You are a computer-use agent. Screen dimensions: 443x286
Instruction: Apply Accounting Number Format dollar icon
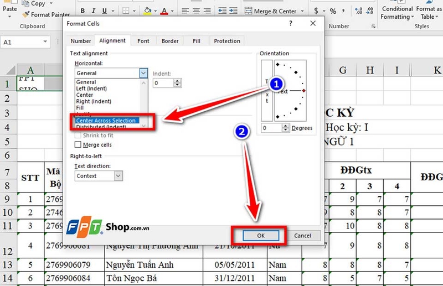316,11
